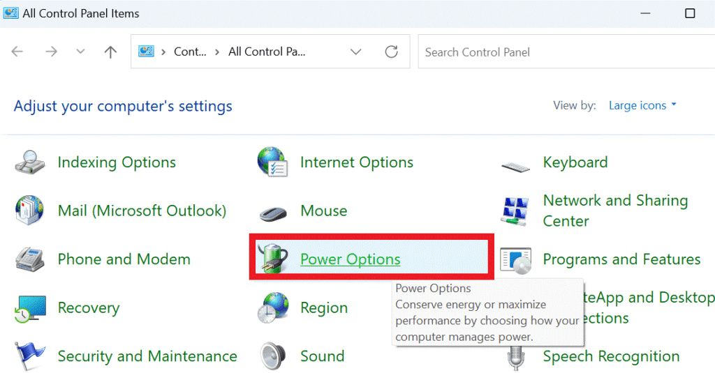Open the recent locations dropdown arrow
715x373 pixels.
[80, 52]
